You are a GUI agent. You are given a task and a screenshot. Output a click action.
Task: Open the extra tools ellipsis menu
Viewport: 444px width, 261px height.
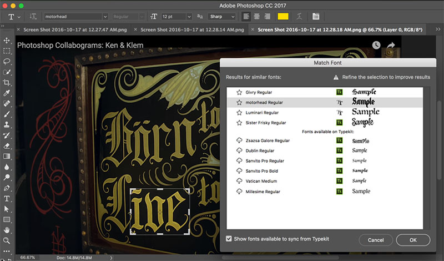tap(7, 251)
